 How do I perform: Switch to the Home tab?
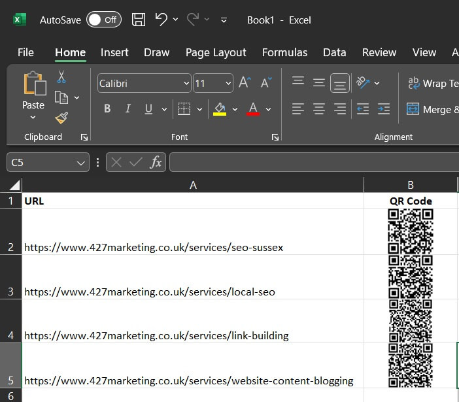(70, 52)
